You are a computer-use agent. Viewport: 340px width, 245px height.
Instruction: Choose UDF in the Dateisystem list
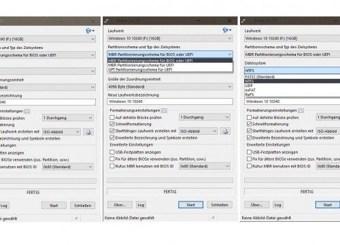(x=292, y=86)
